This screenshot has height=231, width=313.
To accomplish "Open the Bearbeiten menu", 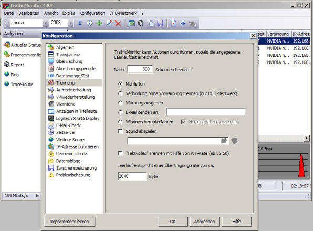I will (29, 13).
